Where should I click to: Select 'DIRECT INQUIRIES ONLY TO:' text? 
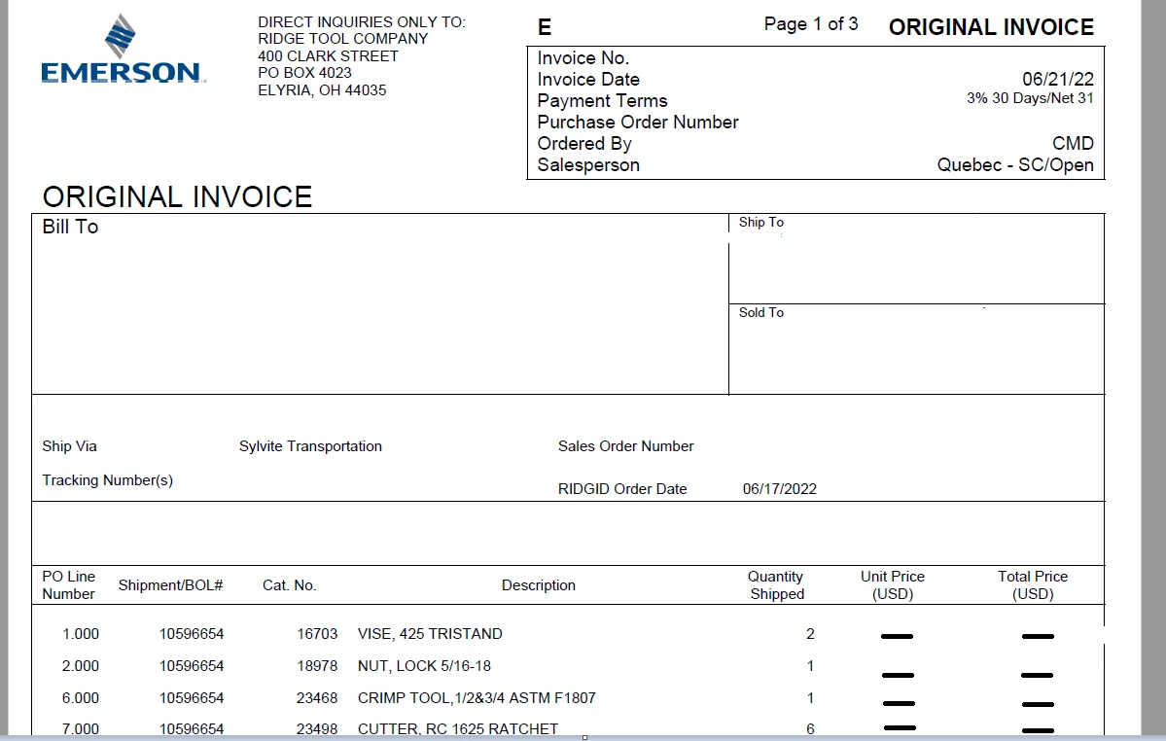[362, 21]
